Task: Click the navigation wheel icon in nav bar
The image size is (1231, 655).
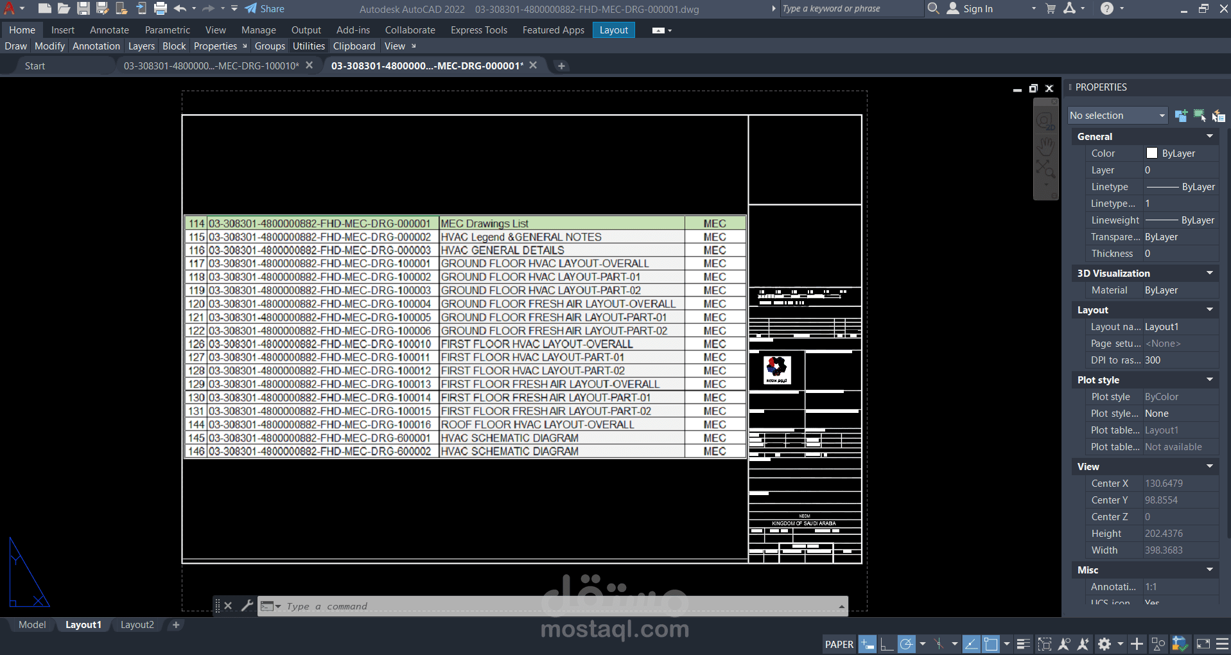Action: coord(1045,121)
